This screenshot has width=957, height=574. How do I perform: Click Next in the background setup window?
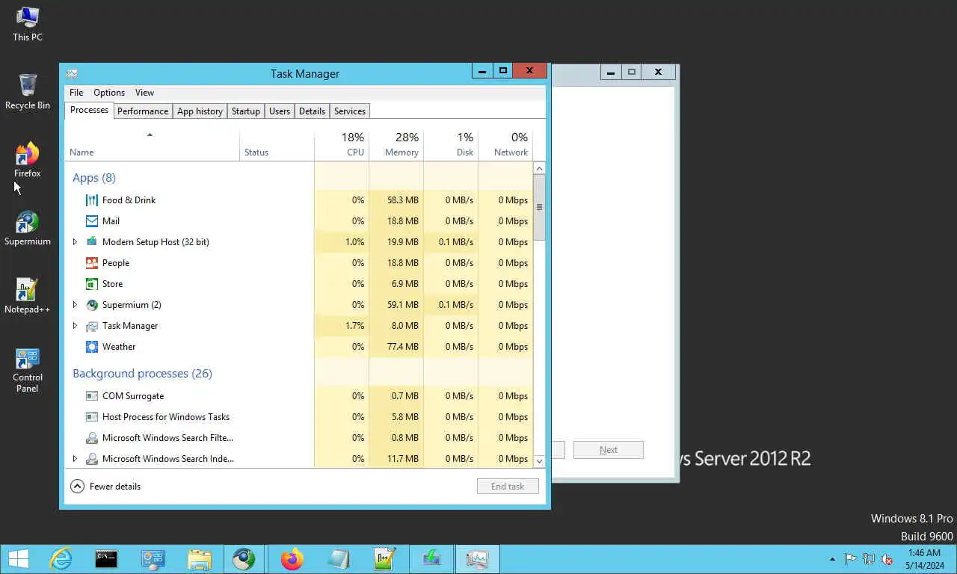(x=609, y=450)
